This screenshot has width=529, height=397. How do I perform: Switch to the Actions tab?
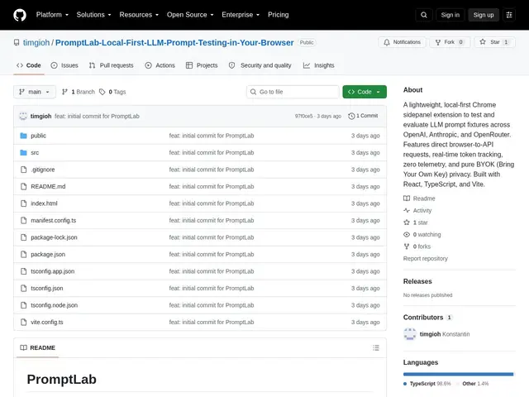(x=160, y=65)
